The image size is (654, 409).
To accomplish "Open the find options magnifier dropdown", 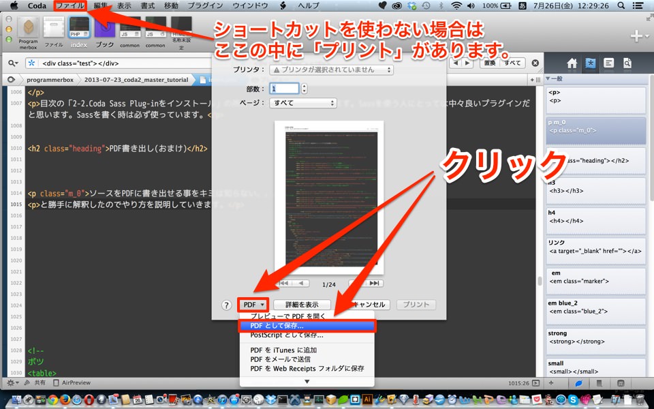I will (13, 63).
